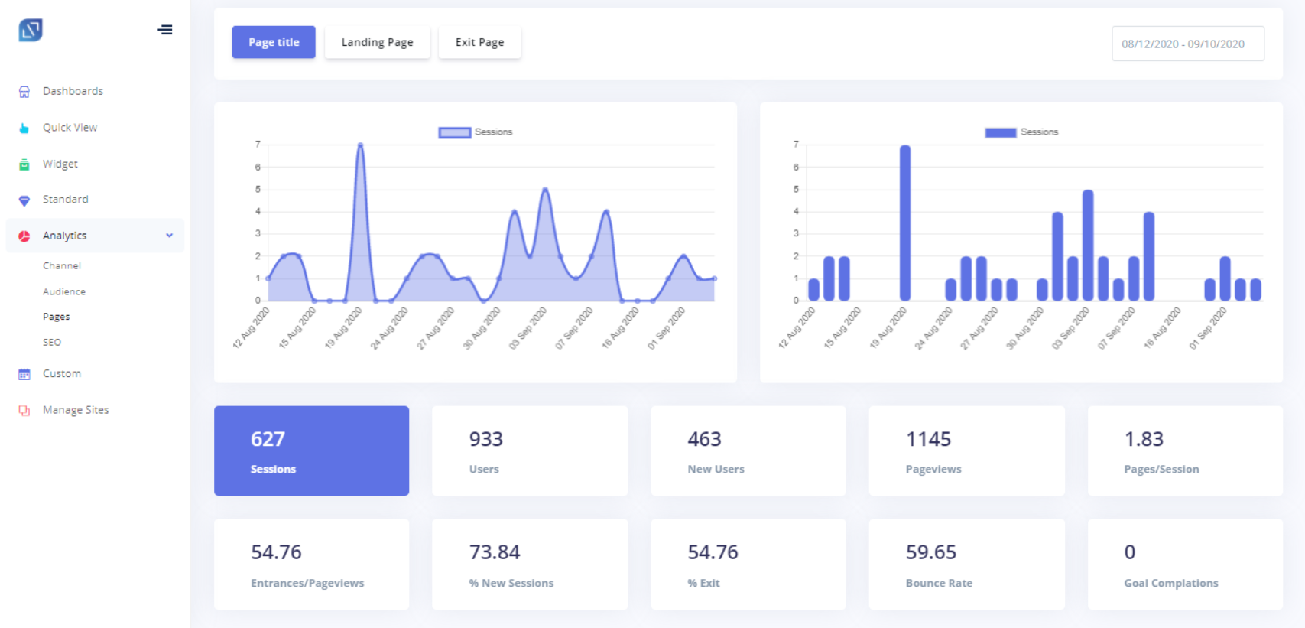Select the Page title button
The height and width of the screenshot is (628, 1305).
coord(274,42)
